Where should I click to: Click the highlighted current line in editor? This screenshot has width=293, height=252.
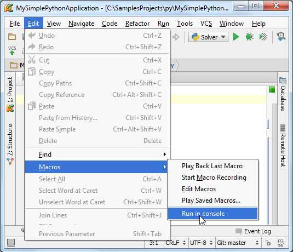219,99
